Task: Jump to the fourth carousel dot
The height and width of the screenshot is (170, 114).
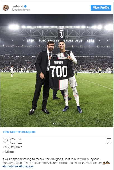Action: (60, 124)
